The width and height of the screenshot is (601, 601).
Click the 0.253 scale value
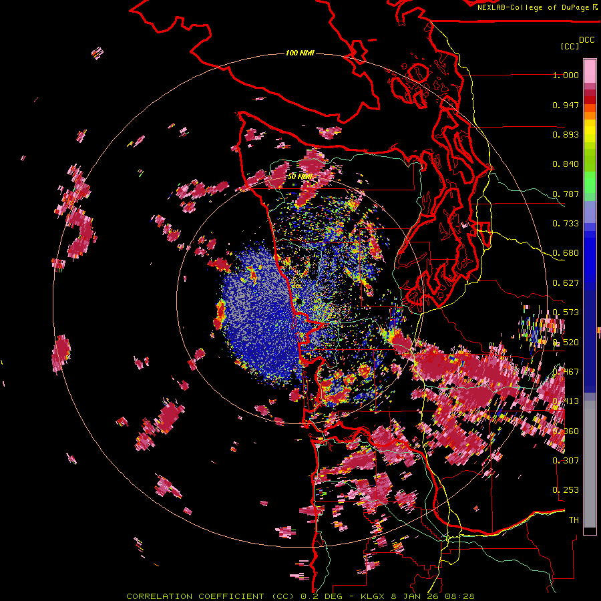pos(566,490)
